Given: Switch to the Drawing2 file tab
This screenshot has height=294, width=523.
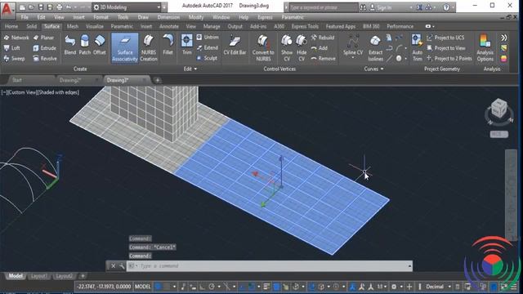Looking at the screenshot, I should 70,80.
